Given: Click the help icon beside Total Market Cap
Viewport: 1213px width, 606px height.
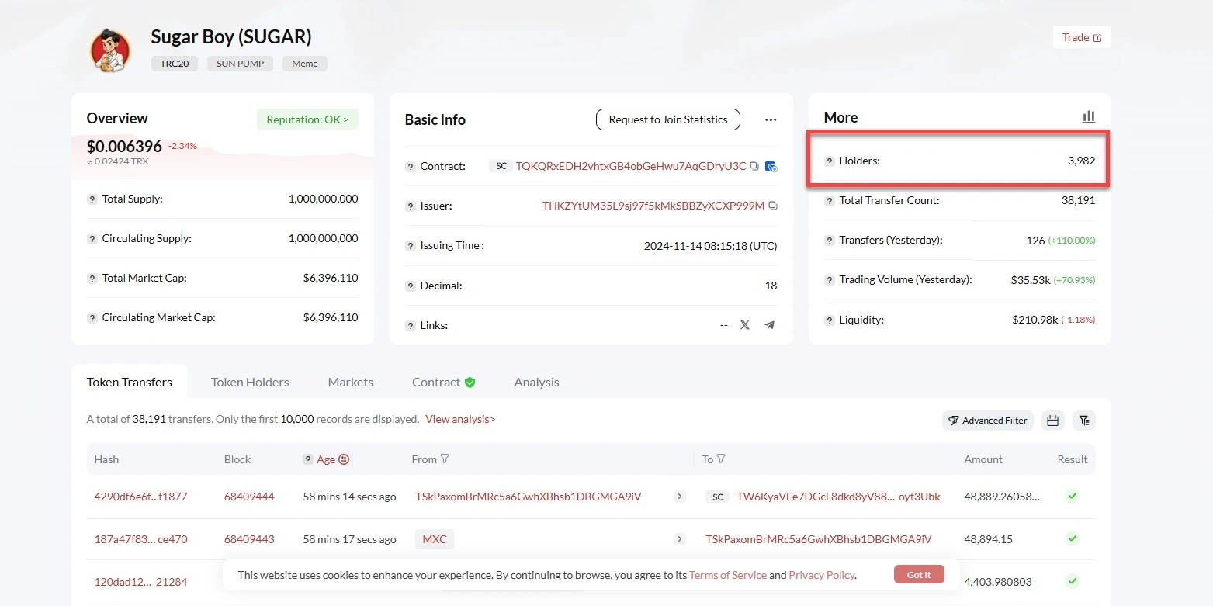Looking at the screenshot, I should tap(92, 279).
